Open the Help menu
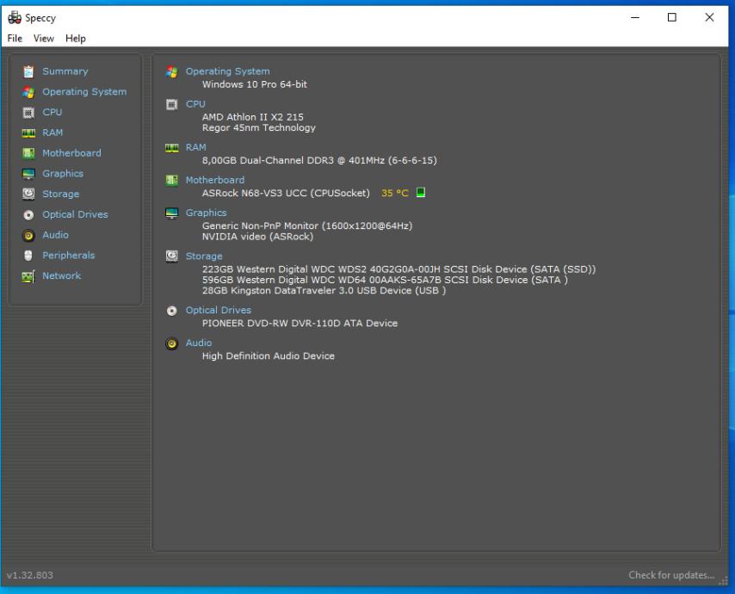The width and height of the screenshot is (735, 594). point(76,39)
